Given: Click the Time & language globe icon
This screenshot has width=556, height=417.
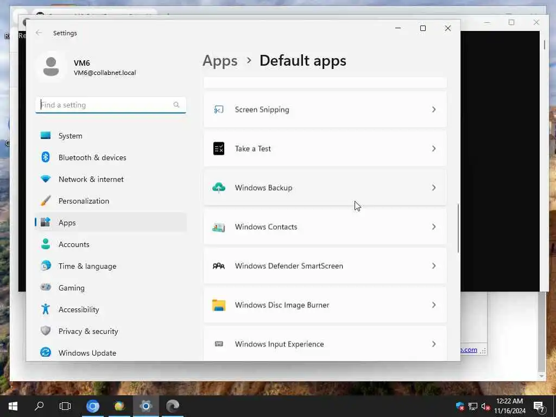Looking at the screenshot, I should (x=46, y=266).
